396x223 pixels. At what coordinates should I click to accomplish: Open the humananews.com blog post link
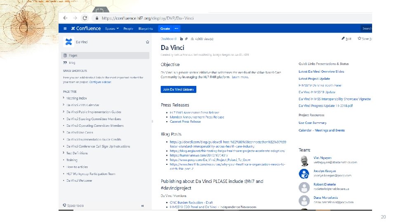(x=199, y=156)
